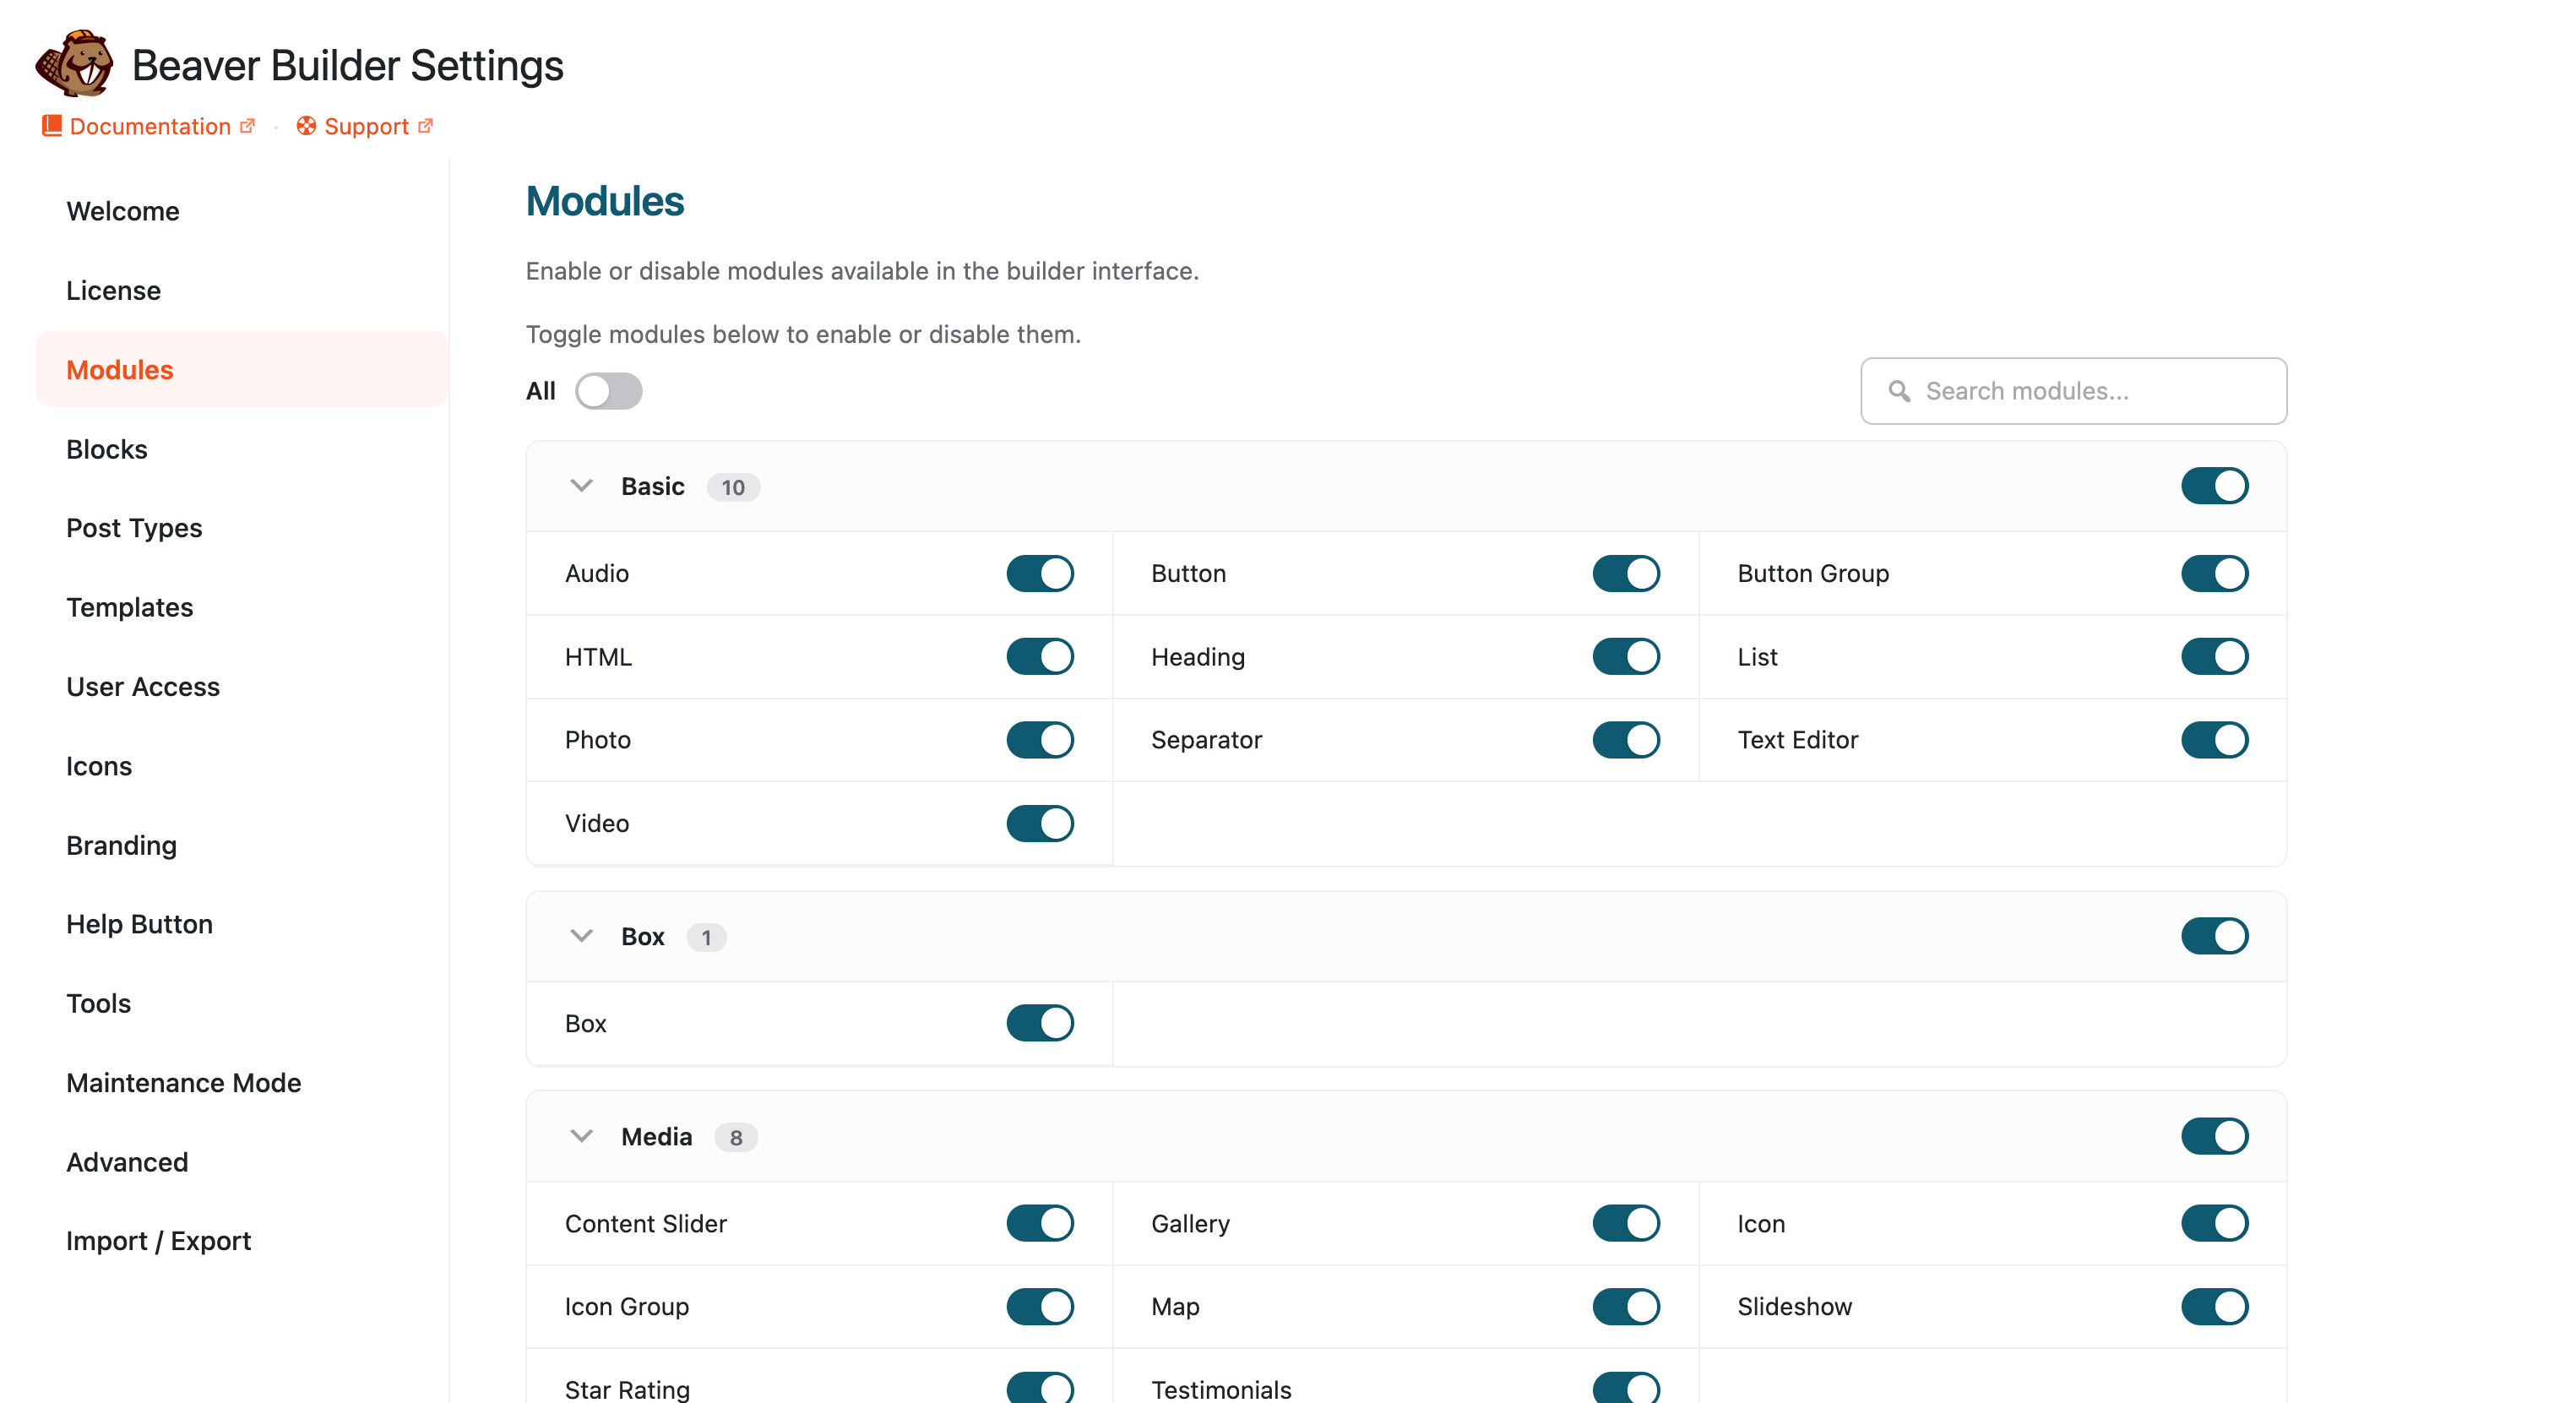The width and height of the screenshot is (2576, 1403).
Task: Disable the Icon module toggle
Action: [x=2214, y=1223]
